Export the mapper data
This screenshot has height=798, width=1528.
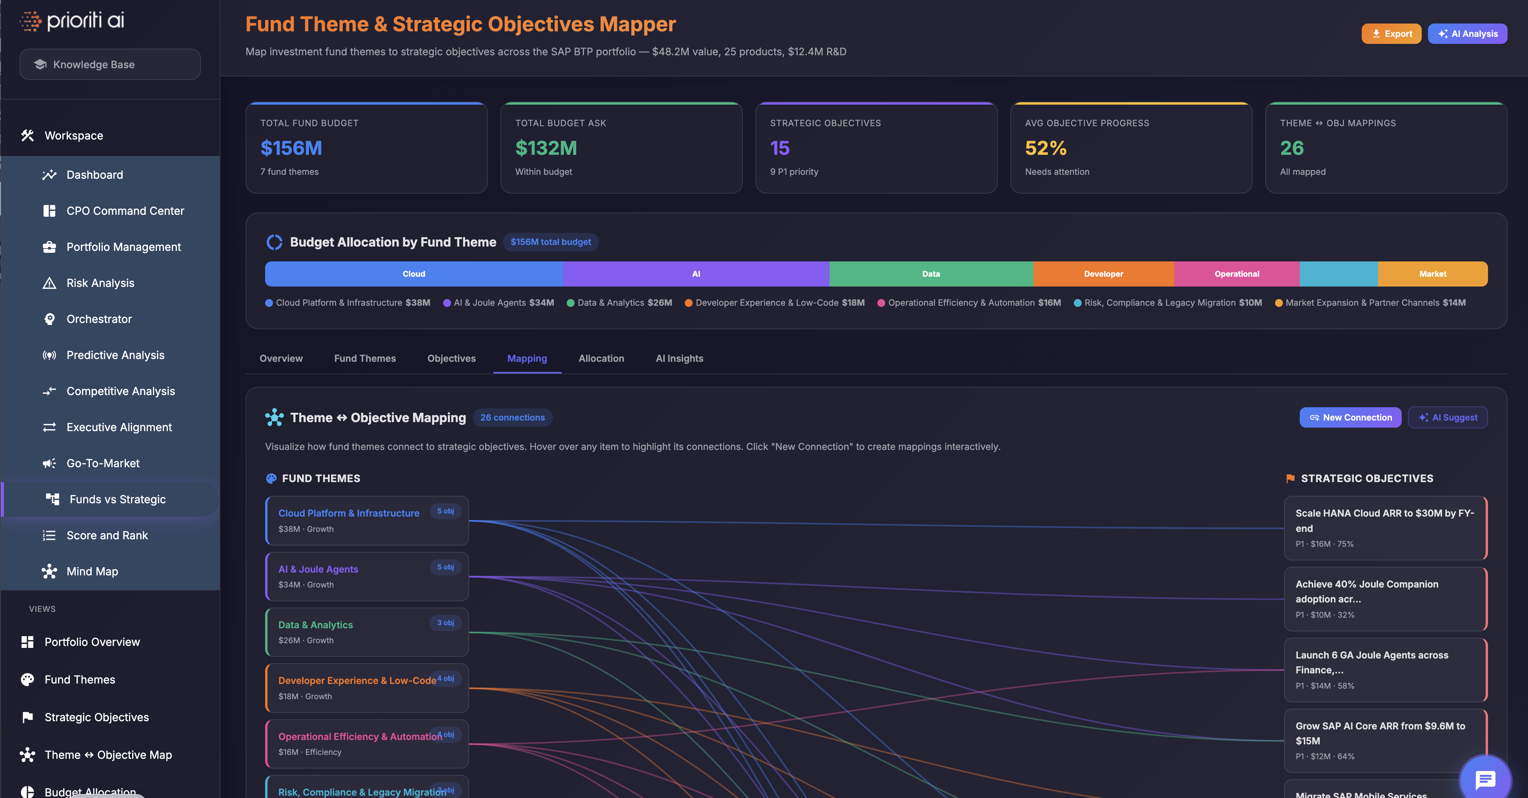tap(1391, 34)
